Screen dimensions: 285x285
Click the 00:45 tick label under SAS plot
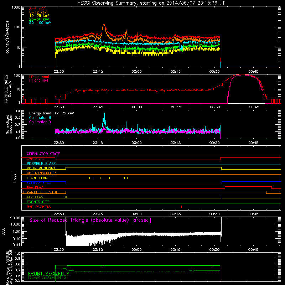[253, 250]
